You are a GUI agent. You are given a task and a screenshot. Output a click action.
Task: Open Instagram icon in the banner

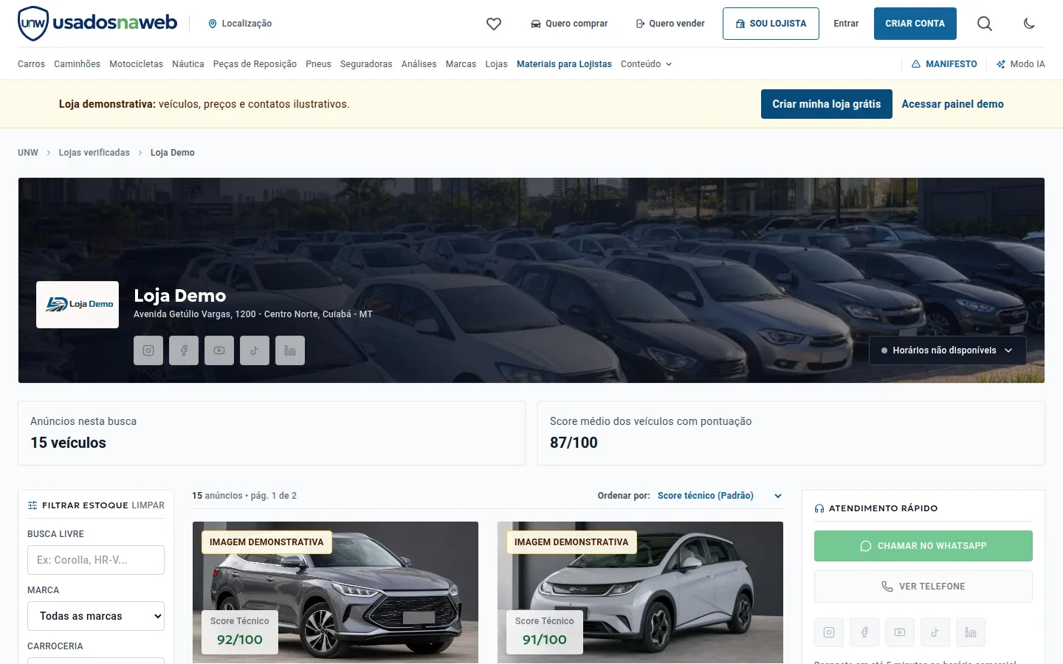(x=148, y=350)
